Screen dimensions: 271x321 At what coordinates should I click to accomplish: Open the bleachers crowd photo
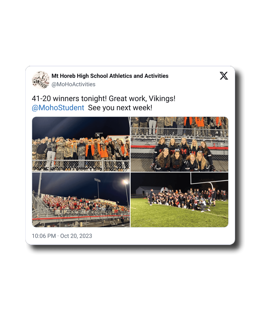click(x=81, y=200)
